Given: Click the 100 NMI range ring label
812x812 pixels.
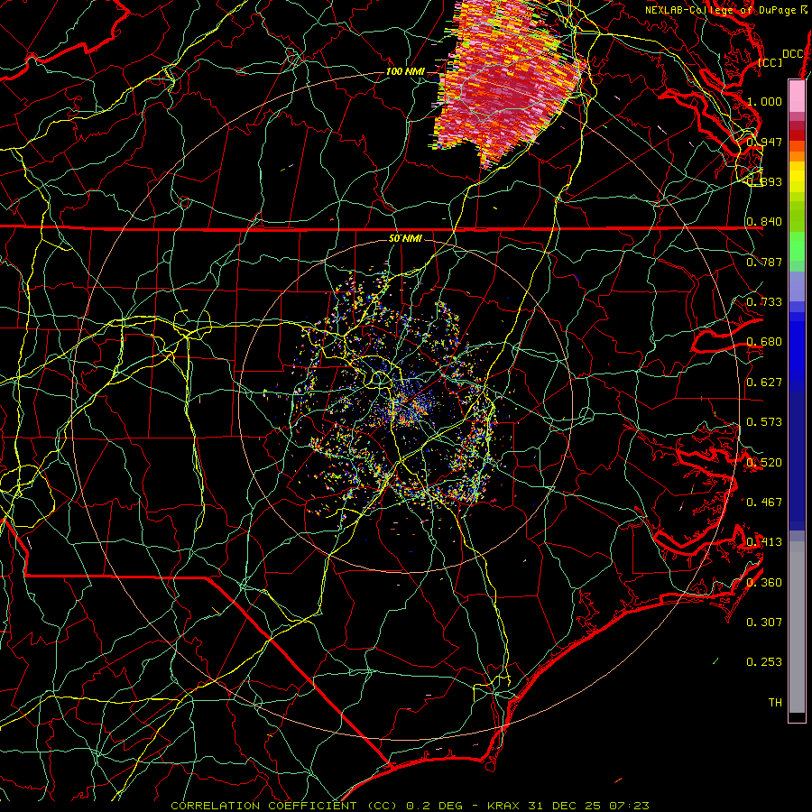Looking at the screenshot, I should [x=405, y=71].
